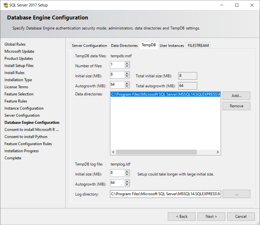Go to the FILESTREAM tab
The width and height of the screenshot is (260, 225).
(198, 45)
